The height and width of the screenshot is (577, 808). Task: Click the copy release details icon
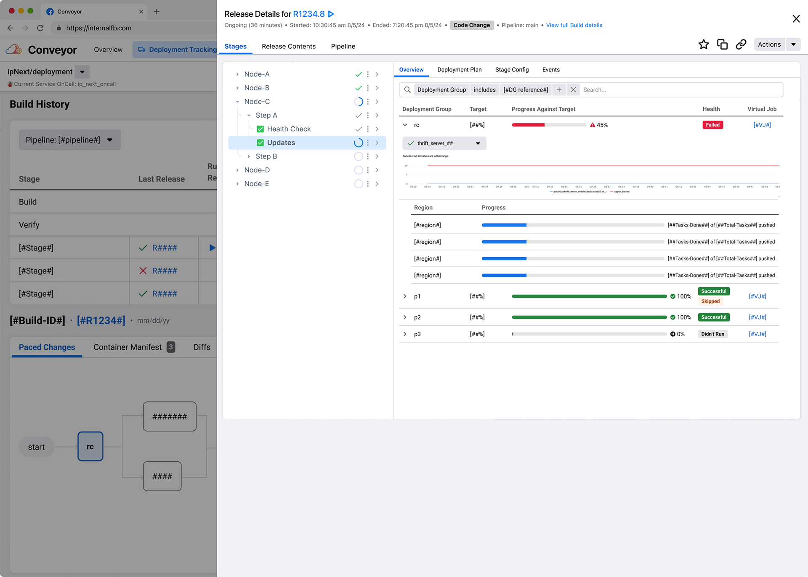pos(723,45)
